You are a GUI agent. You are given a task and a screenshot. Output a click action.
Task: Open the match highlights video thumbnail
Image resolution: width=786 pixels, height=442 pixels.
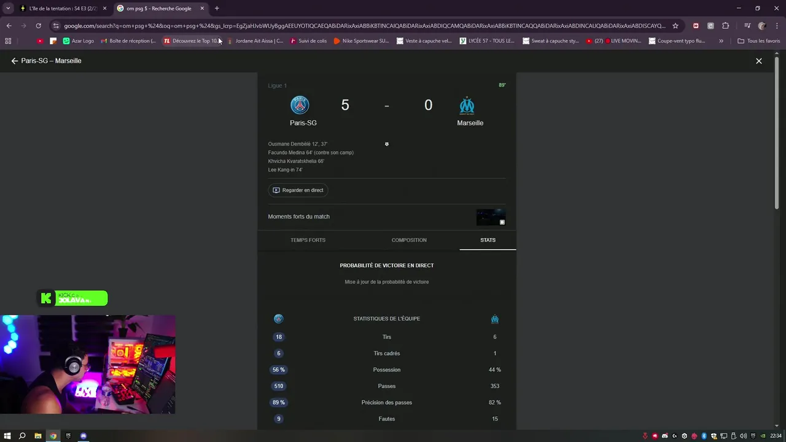point(491,217)
